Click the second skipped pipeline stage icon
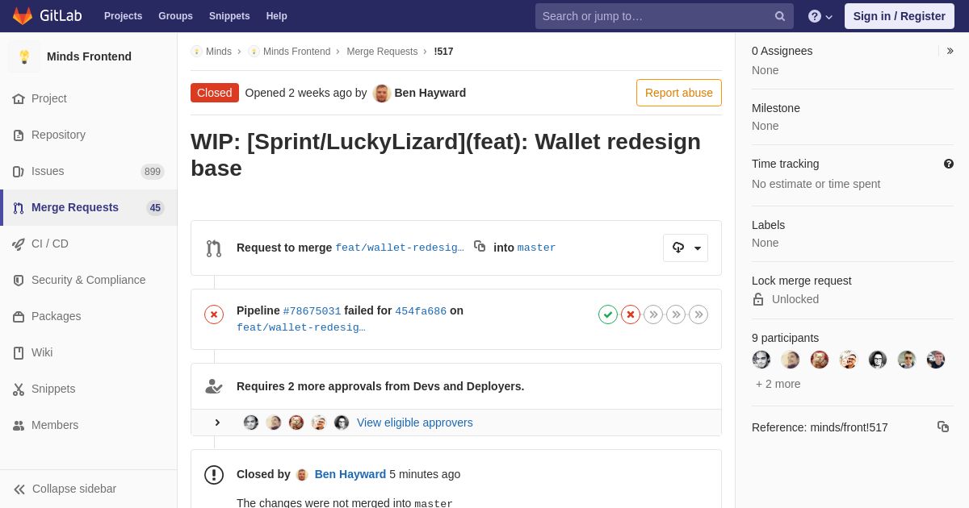 click(676, 314)
